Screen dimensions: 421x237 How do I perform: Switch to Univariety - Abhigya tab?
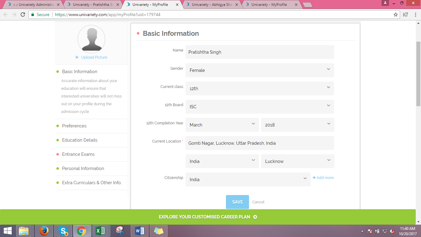point(211,5)
